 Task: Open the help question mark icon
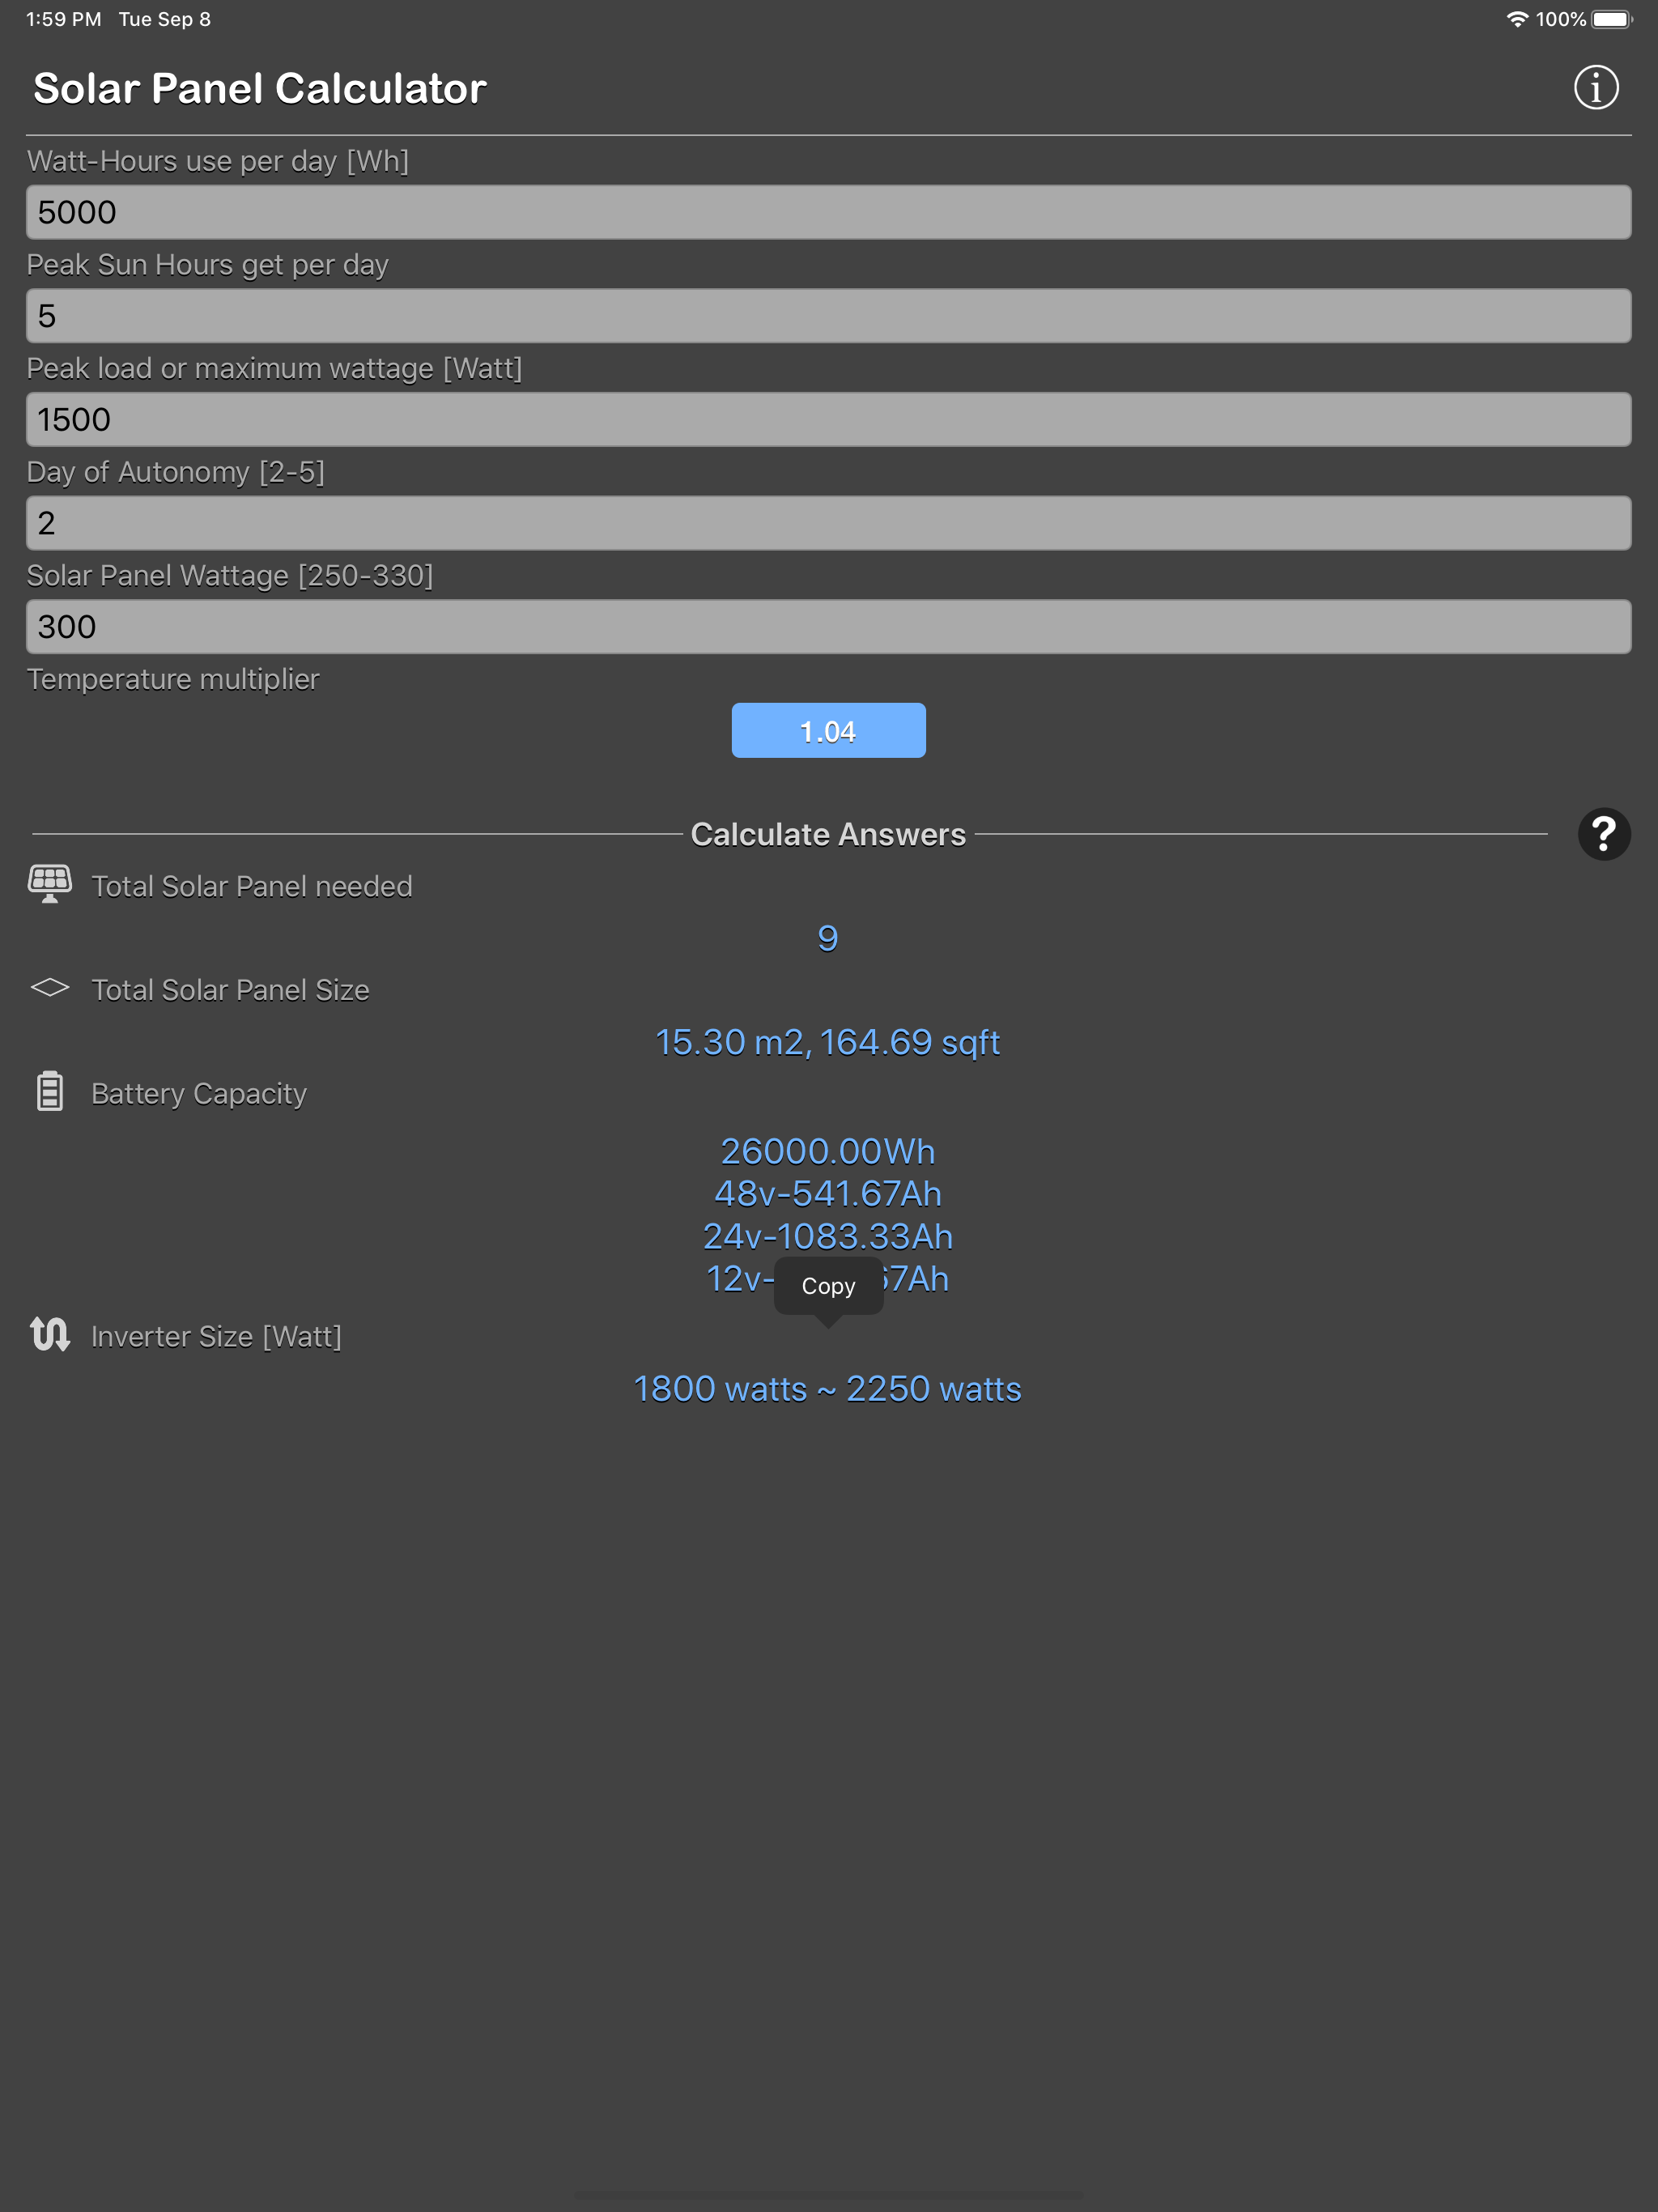(x=1604, y=833)
